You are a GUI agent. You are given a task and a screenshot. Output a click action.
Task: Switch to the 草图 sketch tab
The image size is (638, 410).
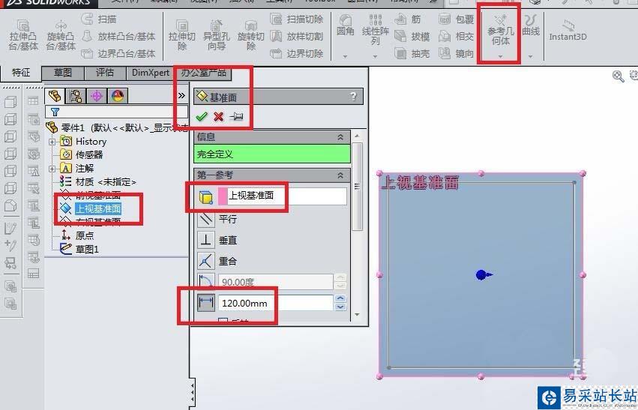point(63,73)
